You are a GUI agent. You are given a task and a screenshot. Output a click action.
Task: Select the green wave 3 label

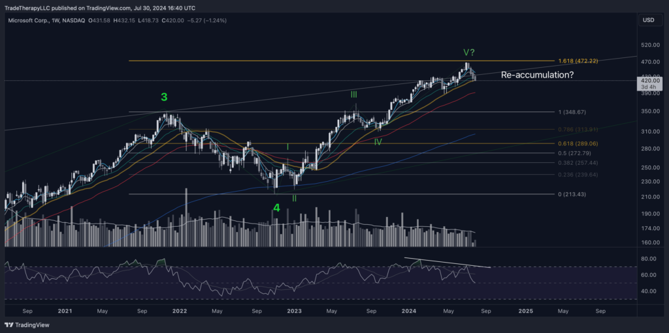click(x=164, y=97)
